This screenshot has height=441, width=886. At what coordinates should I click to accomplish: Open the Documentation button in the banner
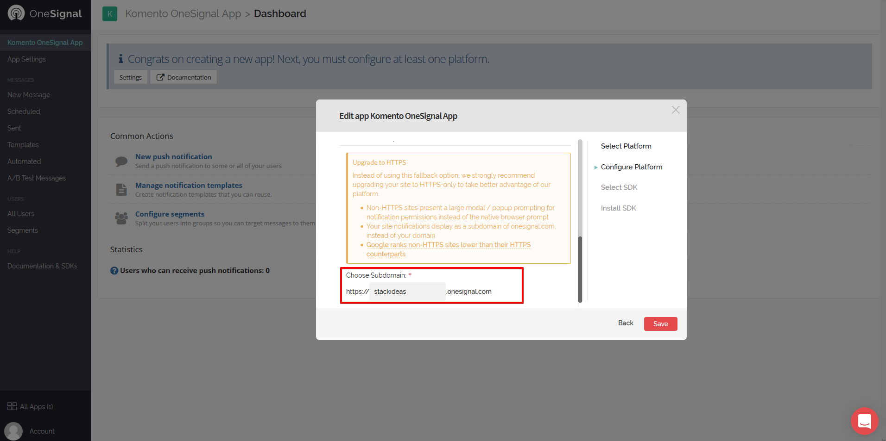184,77
